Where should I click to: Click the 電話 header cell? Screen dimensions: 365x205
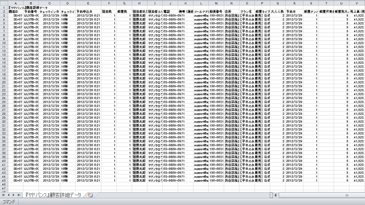pyautogui.click(x=170, y=11)
